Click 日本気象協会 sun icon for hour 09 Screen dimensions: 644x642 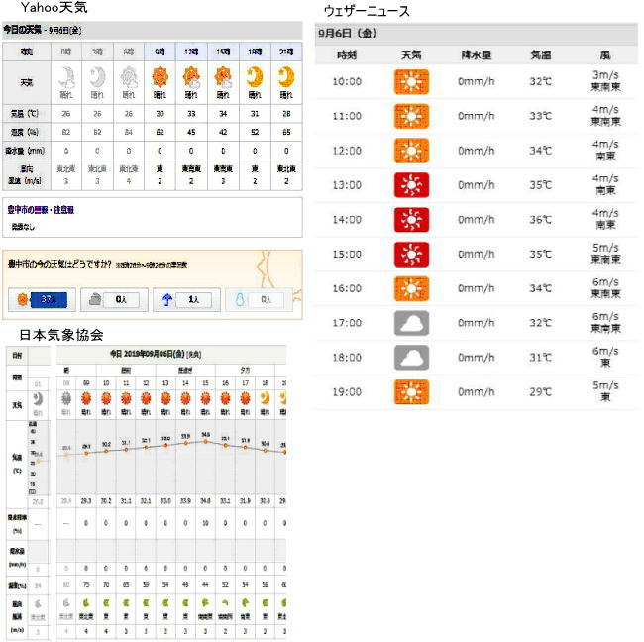pos(86,398)
